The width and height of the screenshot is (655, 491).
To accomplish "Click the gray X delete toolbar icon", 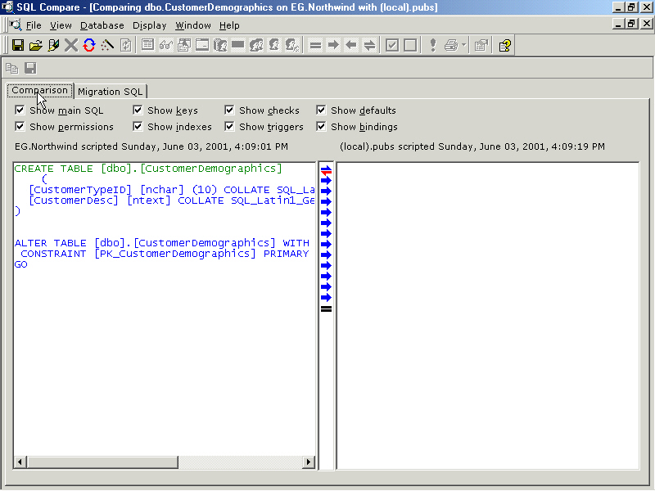I will 71,45.
